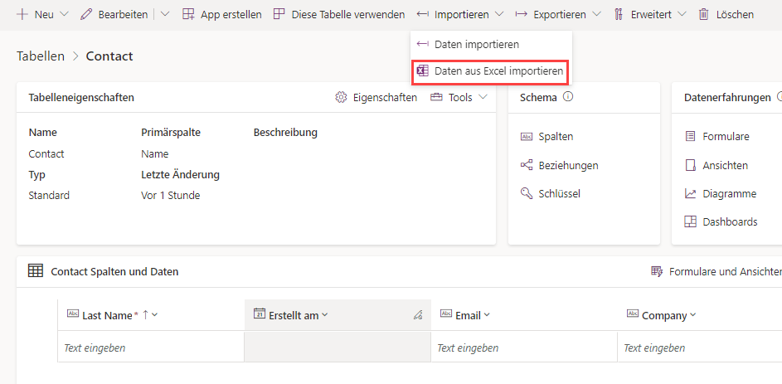This screenshot has height=384, width=782.
Task: Click the Erstellt am column edit pencil icon
Action: coord(418,315)
